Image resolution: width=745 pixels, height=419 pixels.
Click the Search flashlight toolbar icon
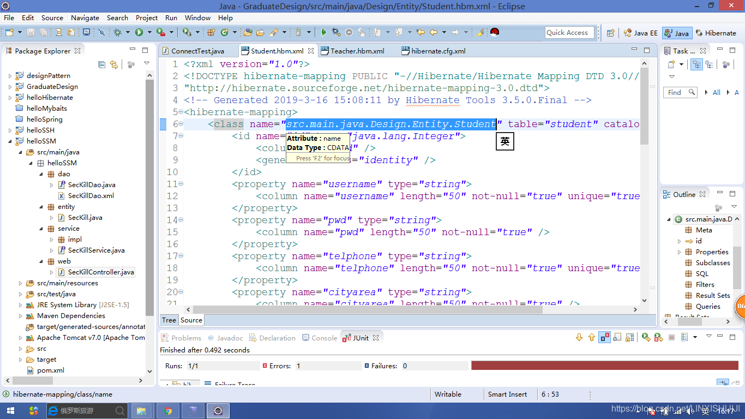coord(274,33)
